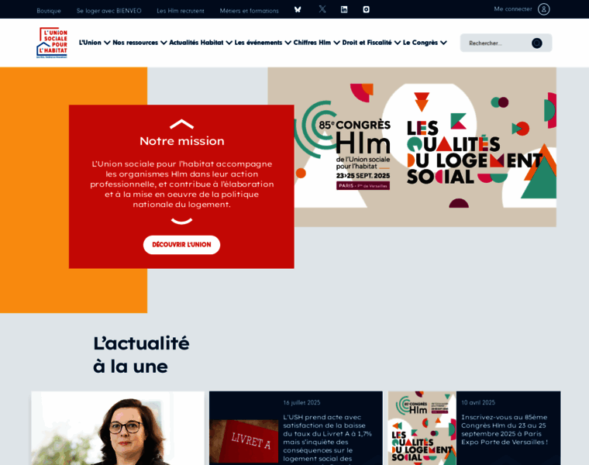Image resolution: width=589 pixels, height=465 pixels.
Task: Click the Découvrir l'Union button
Action: click(182, 245)
